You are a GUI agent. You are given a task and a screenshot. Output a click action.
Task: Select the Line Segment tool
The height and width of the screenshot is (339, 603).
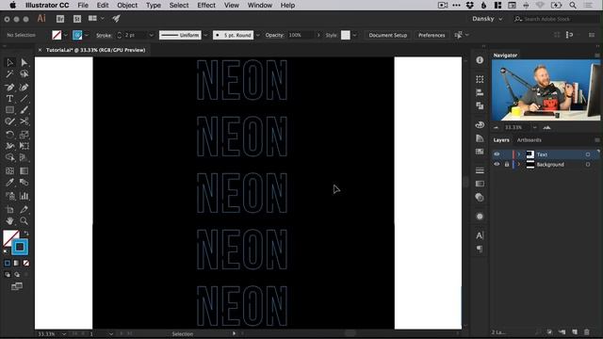[24, 99]
